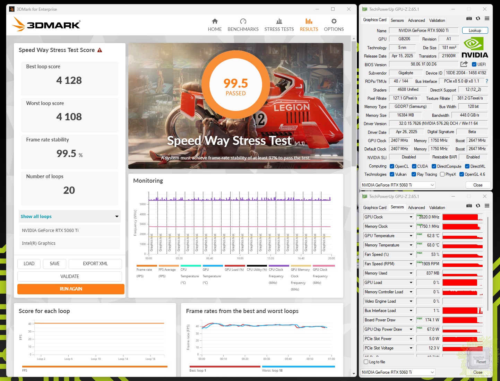Switch to Sensors tab in top GPU-Z window
Image resolution: width=500 pixels, height=381 pixels.
(397, 20)
